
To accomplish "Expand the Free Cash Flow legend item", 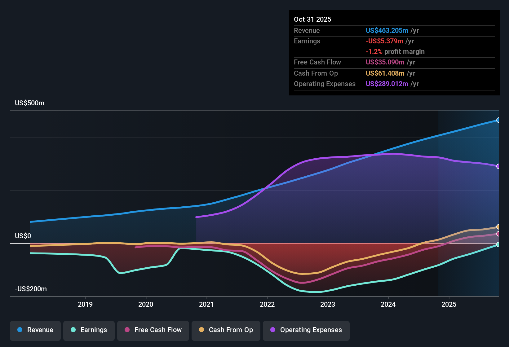I will [x=153, y=330].
